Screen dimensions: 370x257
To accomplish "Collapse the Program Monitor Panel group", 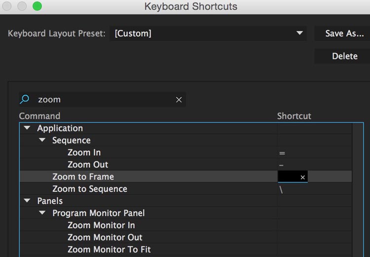I will (42, 213).
